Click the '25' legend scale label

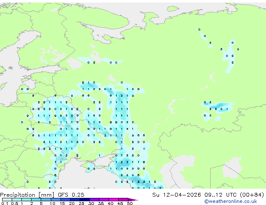click(81, 203)
